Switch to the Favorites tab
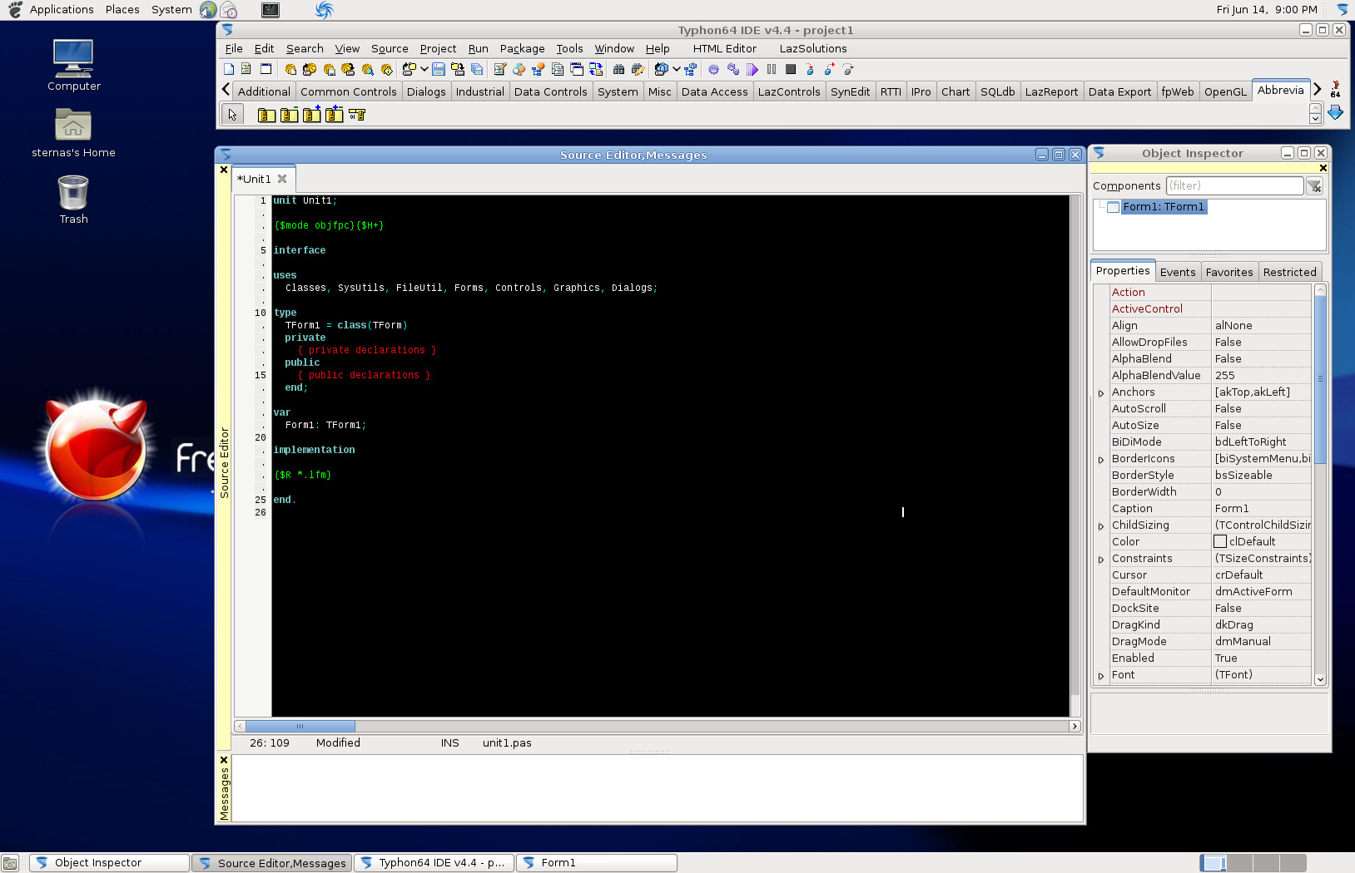Screen dimensions: 1355x873 point(1228,272)
